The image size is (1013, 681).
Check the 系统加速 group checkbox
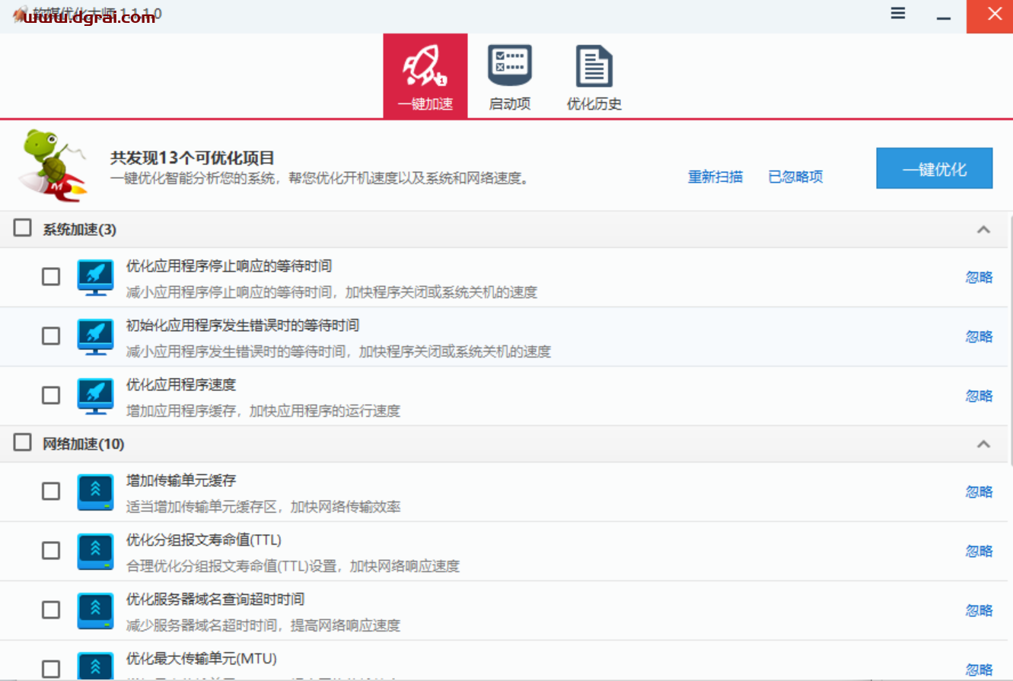coord(21,228)
